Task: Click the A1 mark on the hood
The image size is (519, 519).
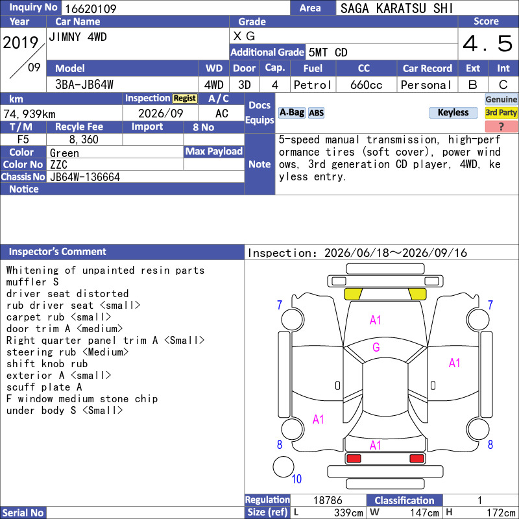Action: [375, 320]
